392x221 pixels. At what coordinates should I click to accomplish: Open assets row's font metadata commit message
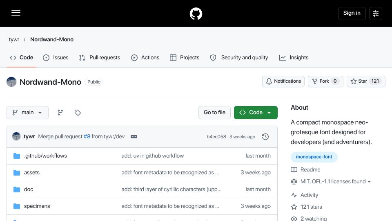pyautogui.click(x=170, y=173)
